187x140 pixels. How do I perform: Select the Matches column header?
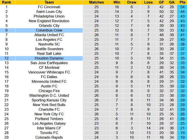96,2
